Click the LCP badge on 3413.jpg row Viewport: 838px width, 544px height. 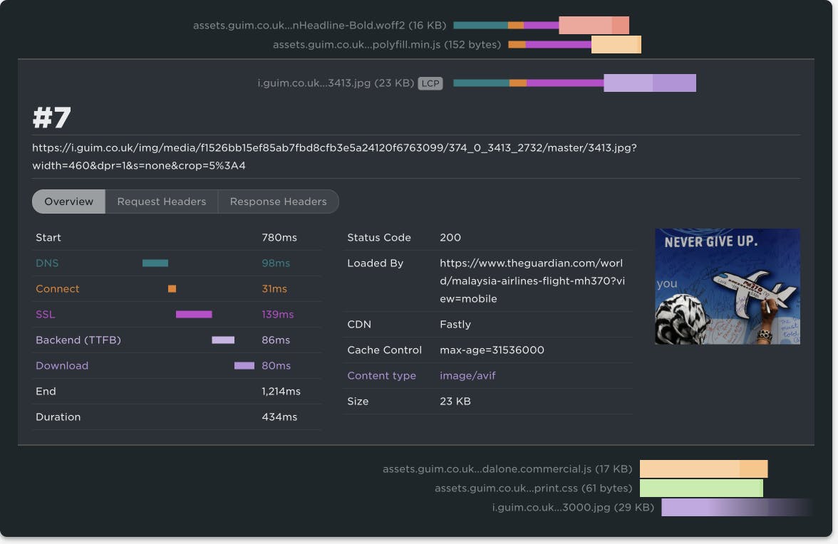point(430,83)
